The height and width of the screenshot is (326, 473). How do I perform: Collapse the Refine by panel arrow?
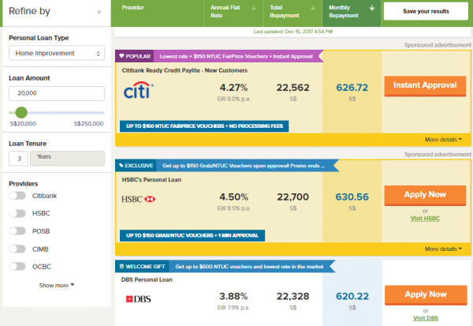pos(99,13)
